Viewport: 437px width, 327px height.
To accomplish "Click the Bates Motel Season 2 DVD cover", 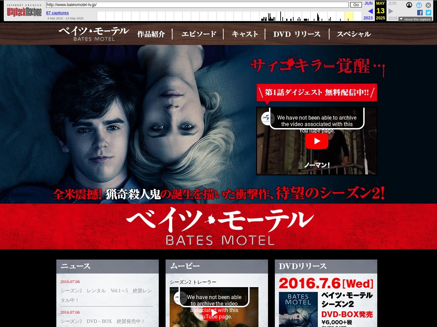I will tap(298, 309).
